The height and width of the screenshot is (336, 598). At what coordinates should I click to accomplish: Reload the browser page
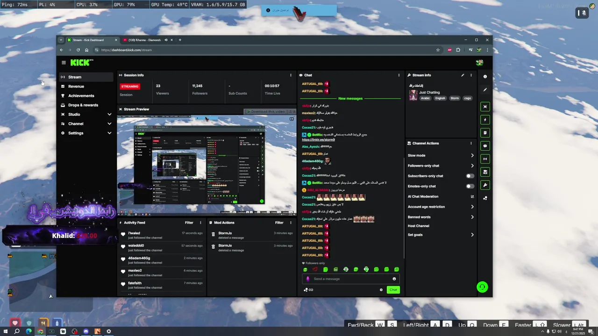(x=78, y=50)
